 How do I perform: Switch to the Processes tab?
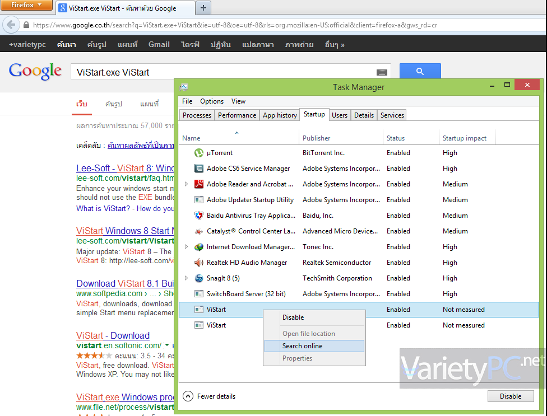point(197,115)
